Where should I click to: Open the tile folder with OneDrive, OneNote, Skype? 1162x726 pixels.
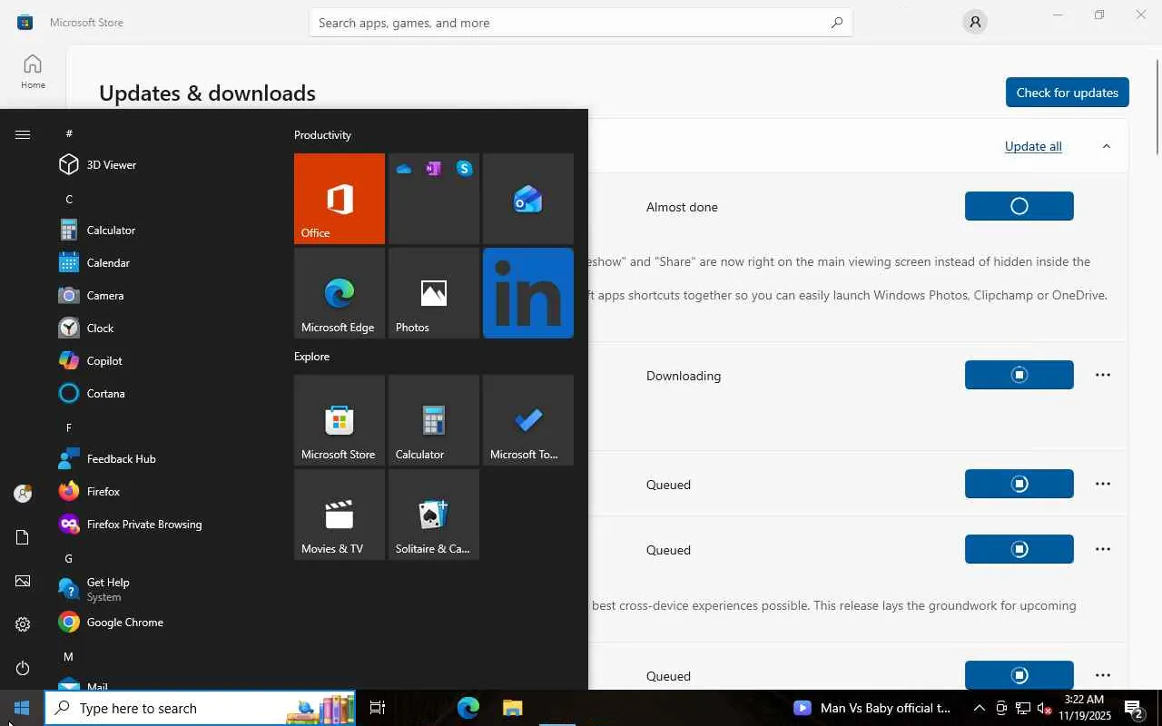coord(434,199)
